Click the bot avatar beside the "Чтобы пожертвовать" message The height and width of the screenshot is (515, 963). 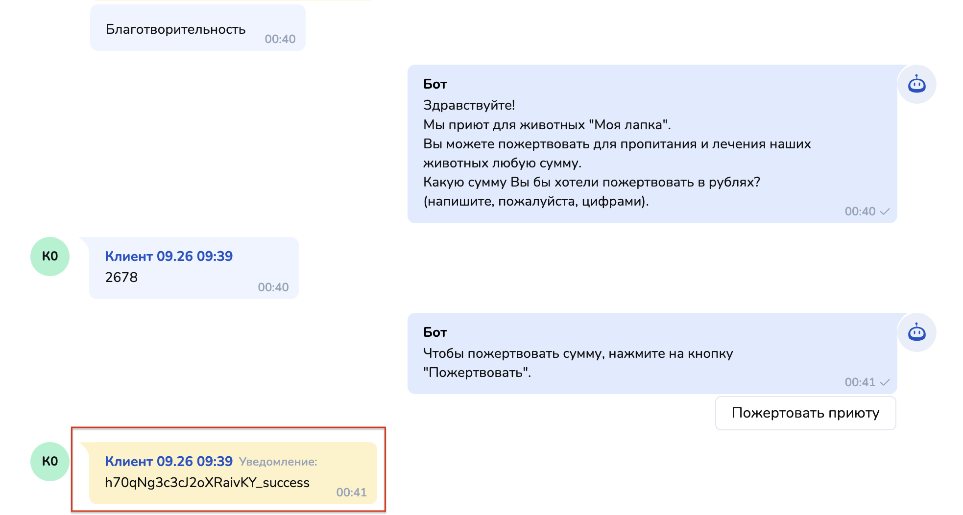tap(916, 332)
